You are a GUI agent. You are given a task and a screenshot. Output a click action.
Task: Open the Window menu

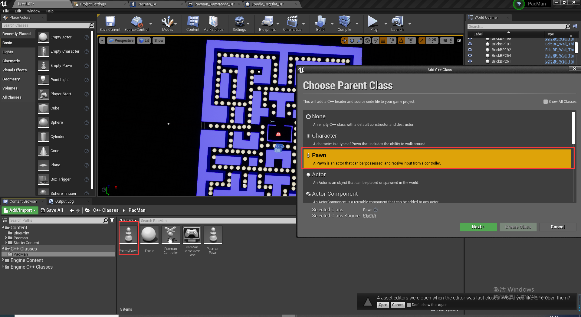click(x=34, y=11)
